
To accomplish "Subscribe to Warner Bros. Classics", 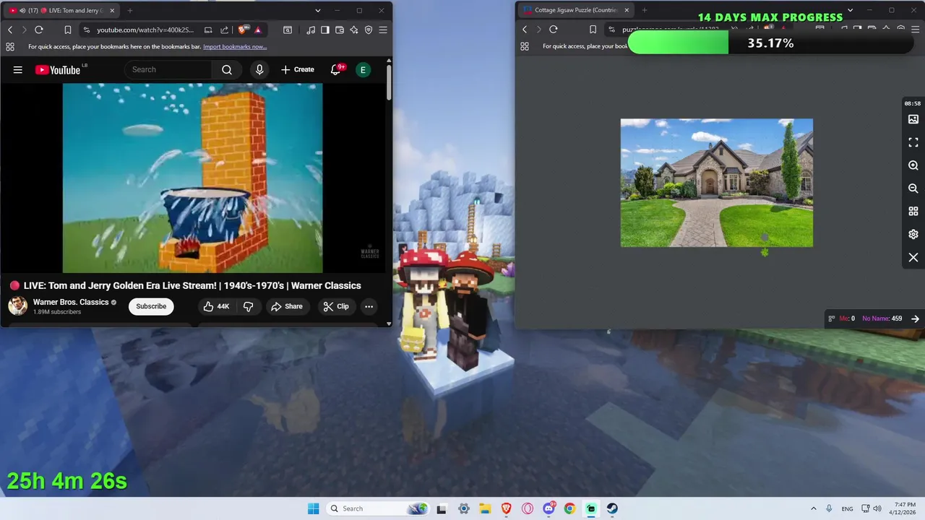I will point(151,306).
